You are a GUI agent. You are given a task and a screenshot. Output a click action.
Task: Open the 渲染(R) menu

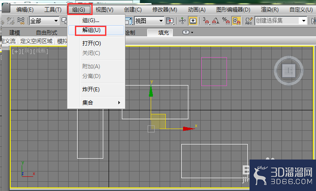pos(269,9)
